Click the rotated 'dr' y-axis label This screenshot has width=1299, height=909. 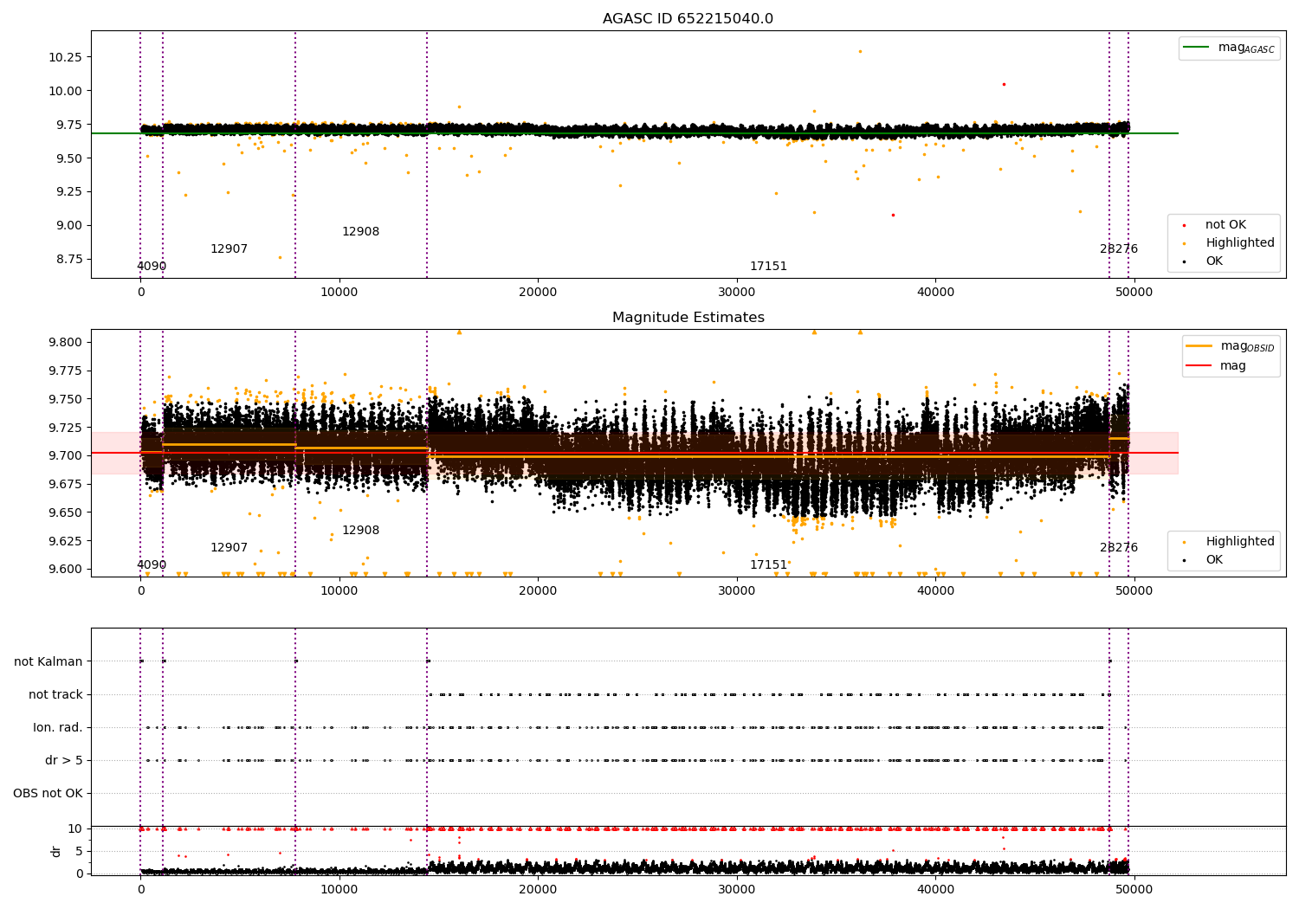(56, 851)
